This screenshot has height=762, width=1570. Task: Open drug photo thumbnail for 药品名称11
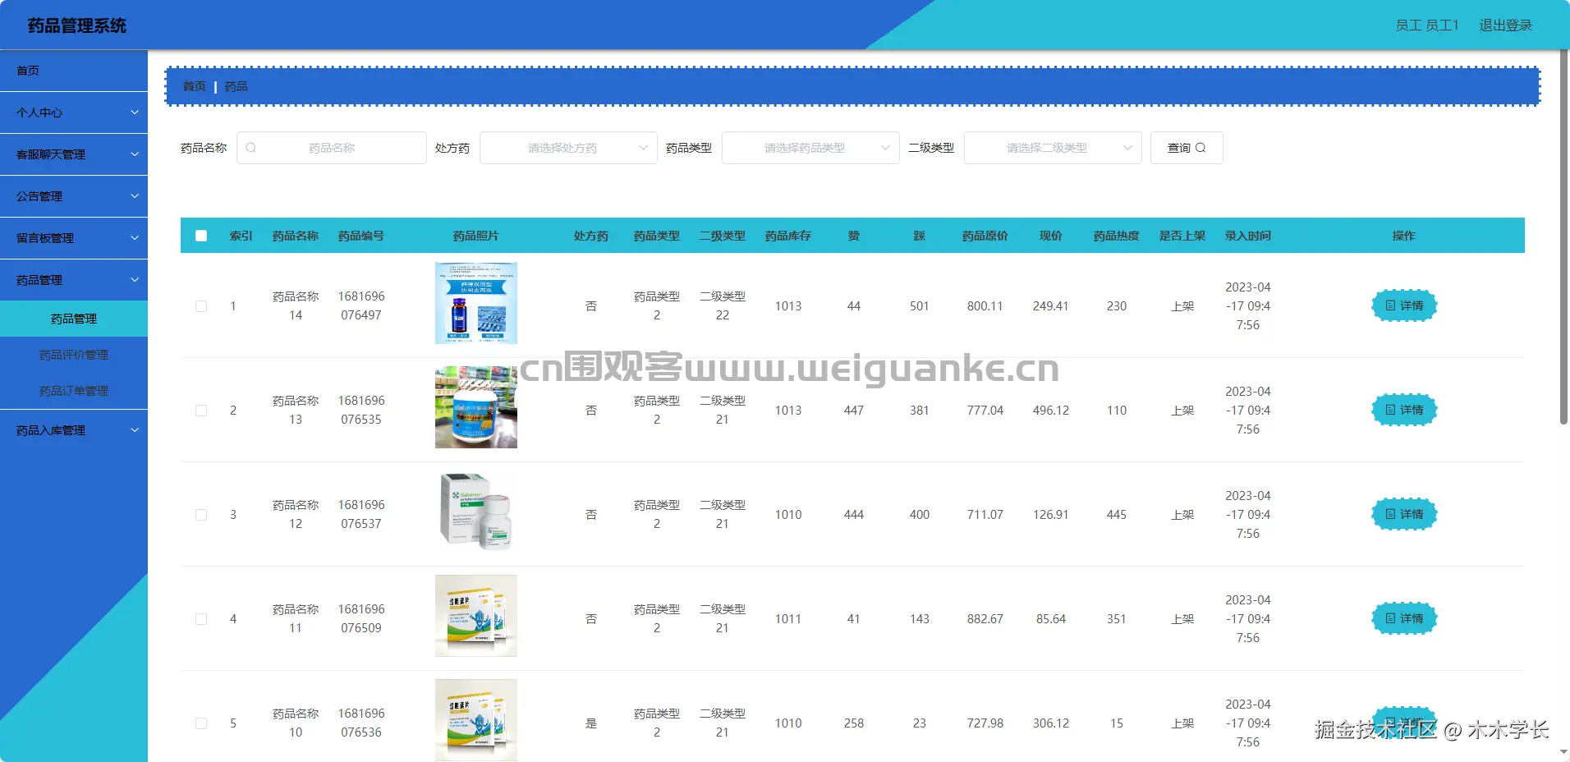[476, 616]
